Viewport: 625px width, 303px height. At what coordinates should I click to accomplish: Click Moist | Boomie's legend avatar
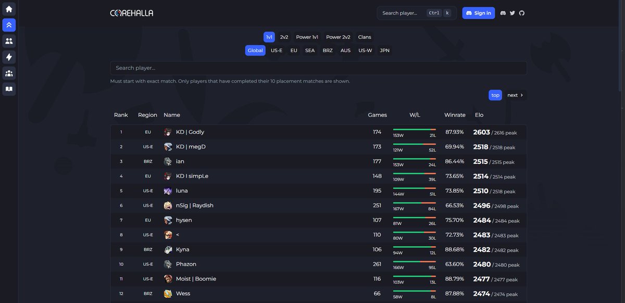pyautogui.click(x=168, y=279)
